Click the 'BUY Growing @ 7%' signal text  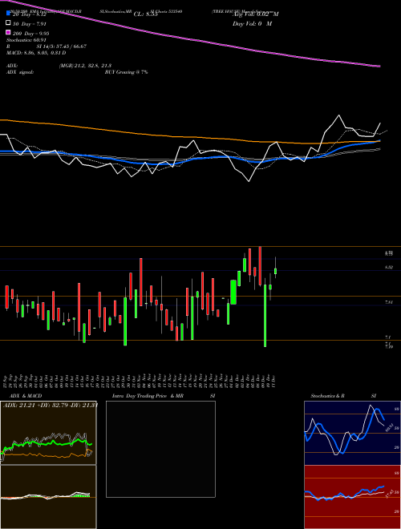pyautogui.click(x=126, y=72)
